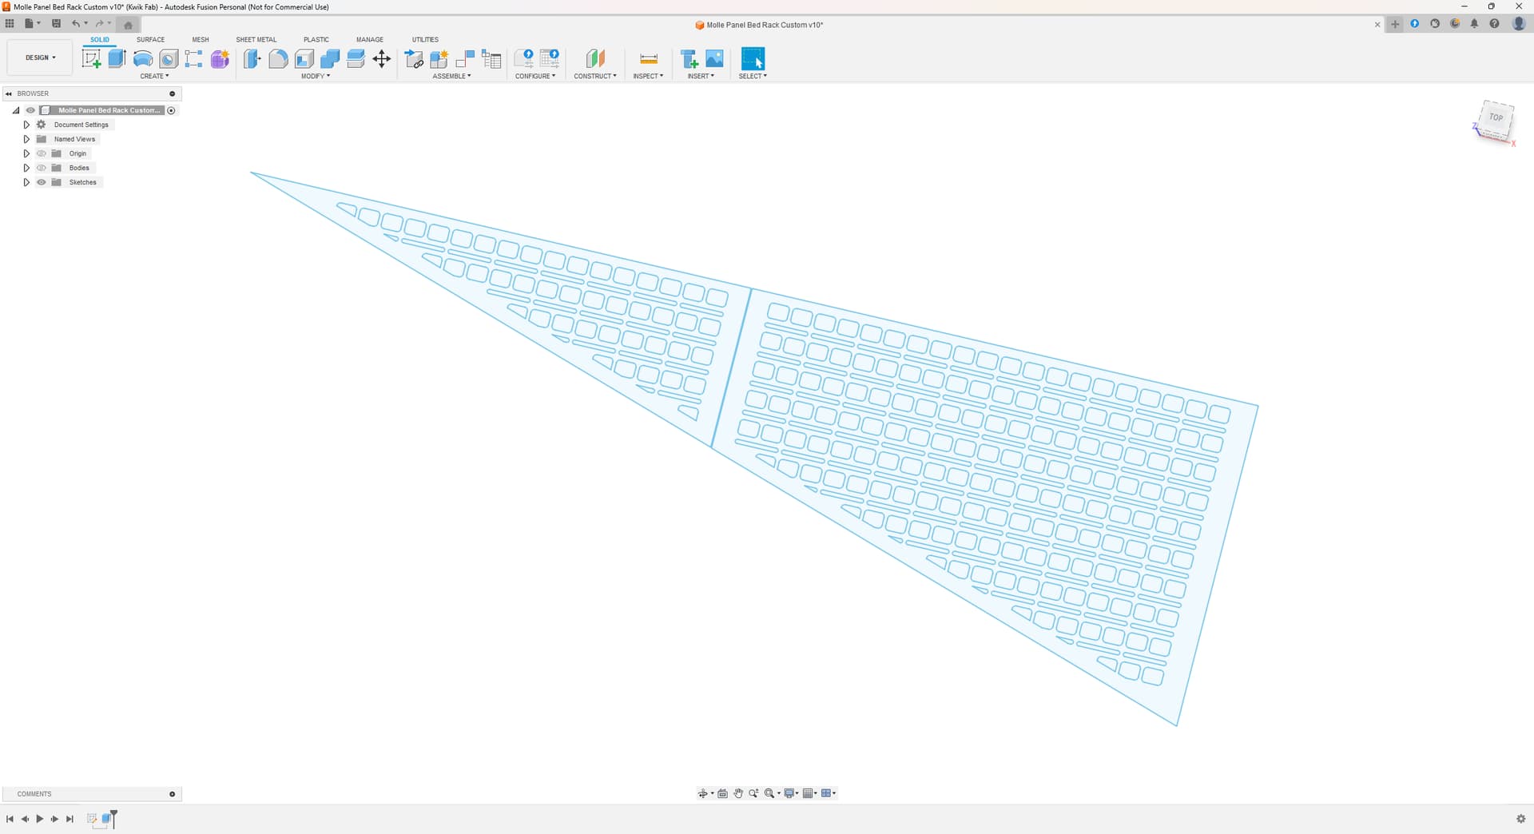Open the Modify menu
This screenshot has height=834, width=1534.
(315, 76)
